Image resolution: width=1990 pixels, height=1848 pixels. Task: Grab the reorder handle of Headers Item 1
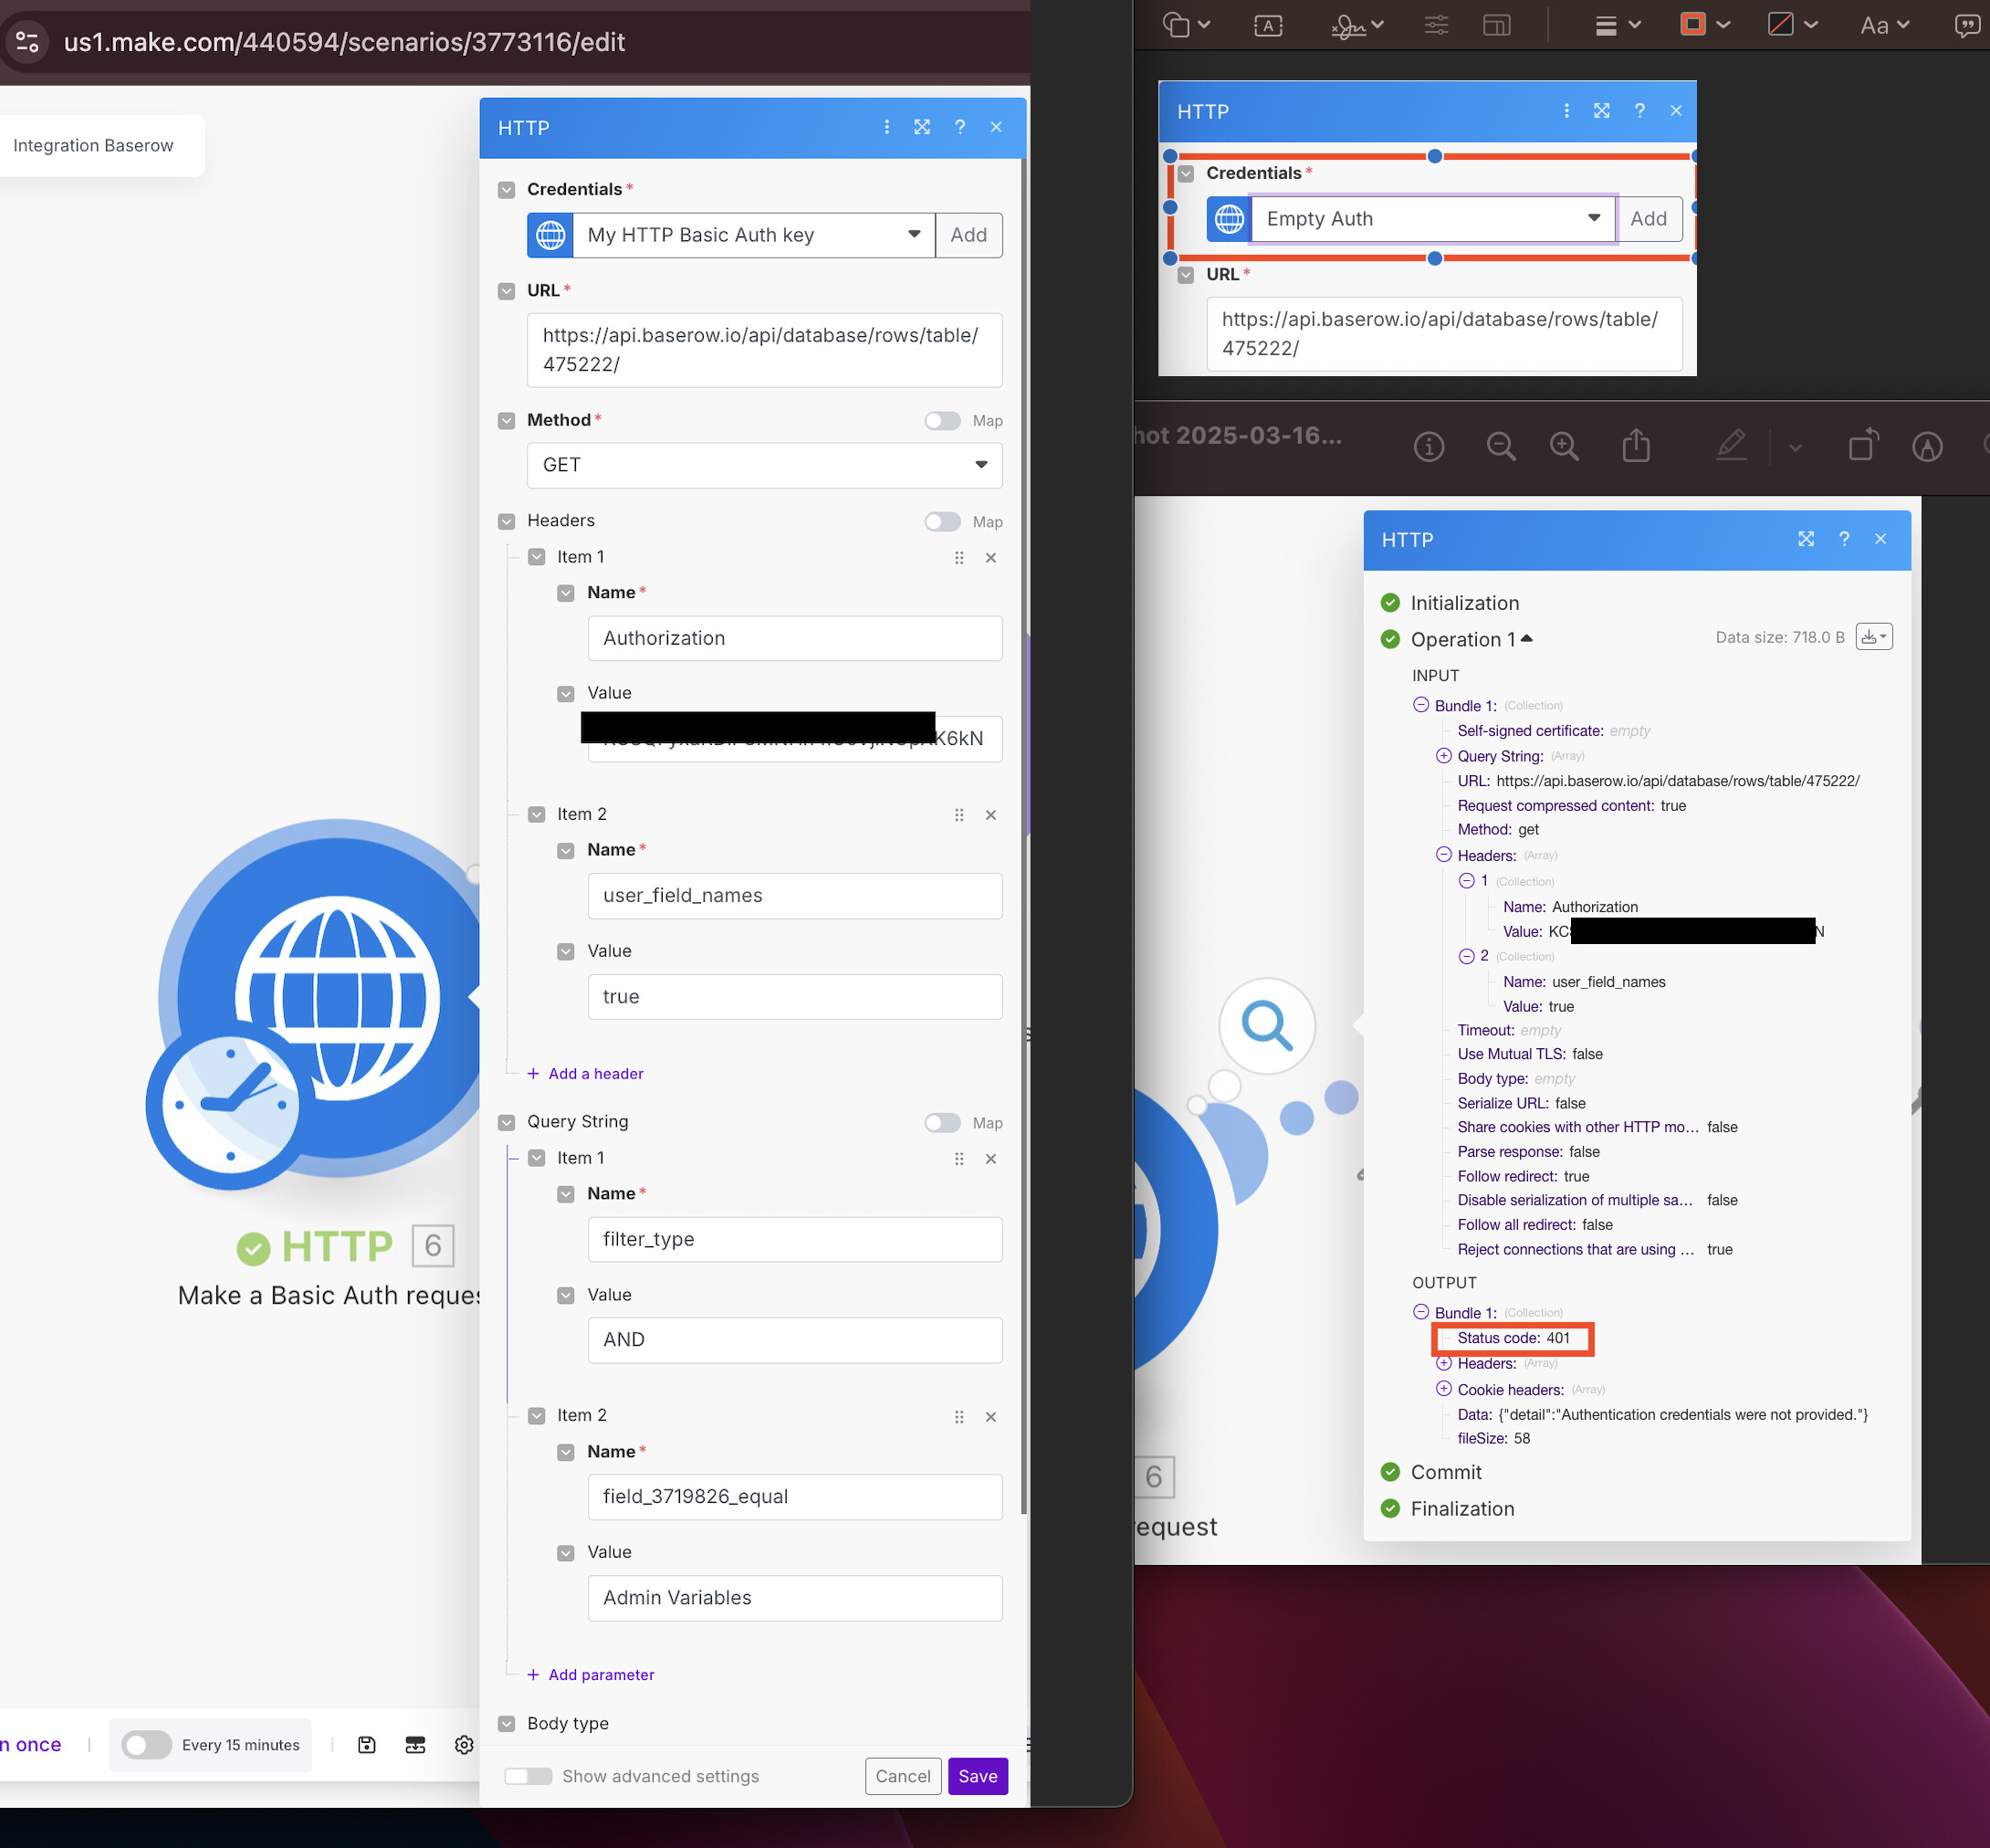[959, 558]
